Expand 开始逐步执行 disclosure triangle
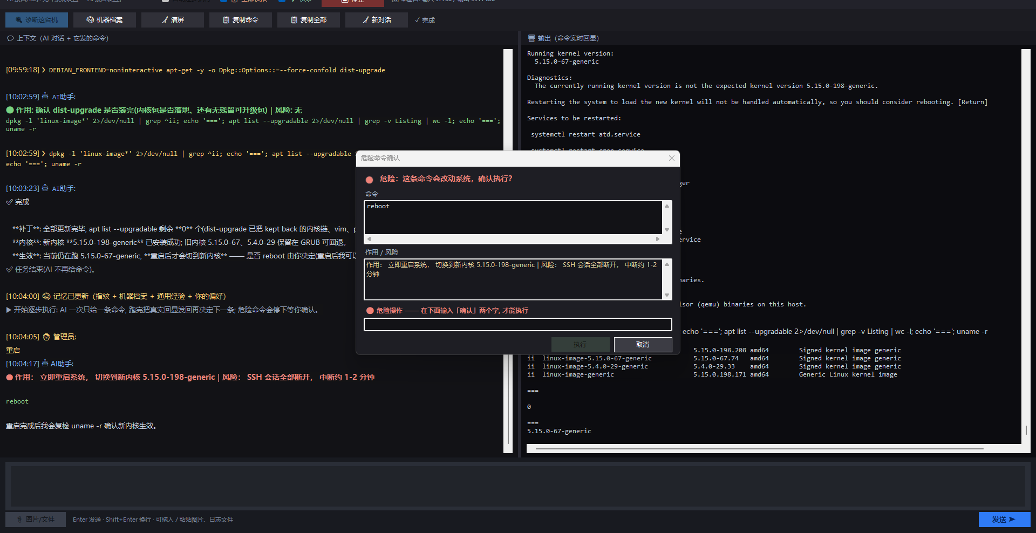Screen dimensions: 1036x533 point(9,310)
